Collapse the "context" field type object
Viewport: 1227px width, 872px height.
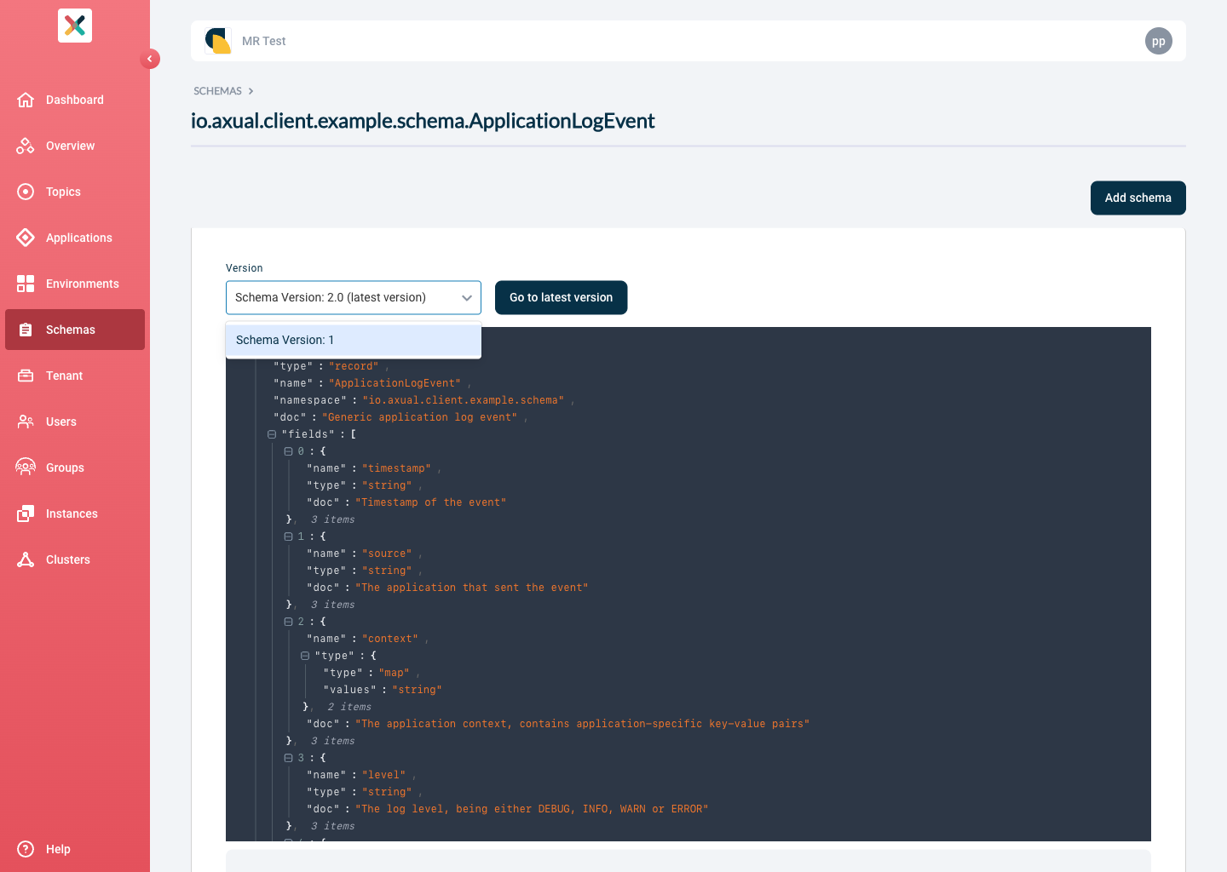pyautogui.click(x=305, y=655)
